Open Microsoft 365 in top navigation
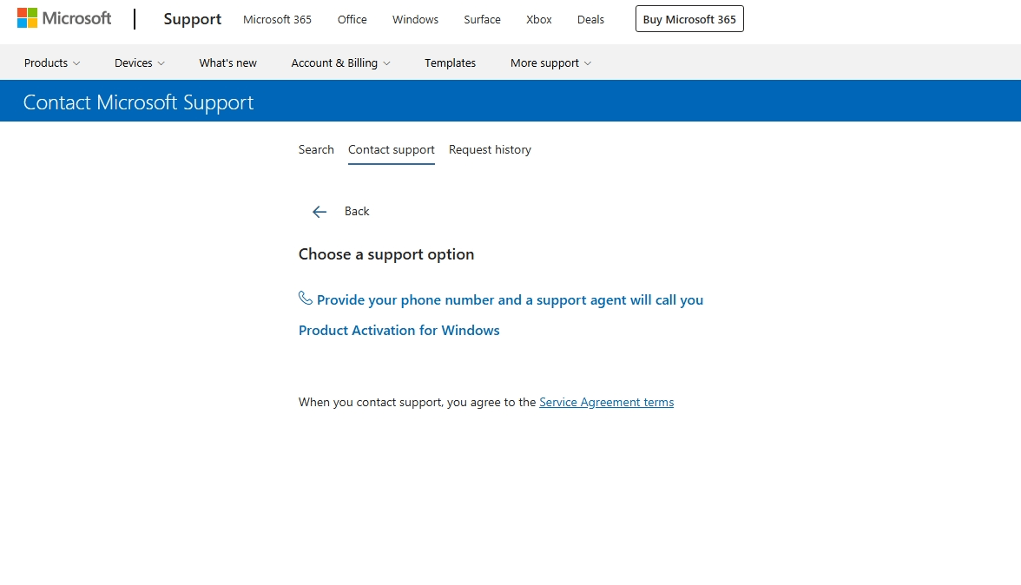This screenshot has height=585, width=1021. pyautogui.click(x=278, y=19)
